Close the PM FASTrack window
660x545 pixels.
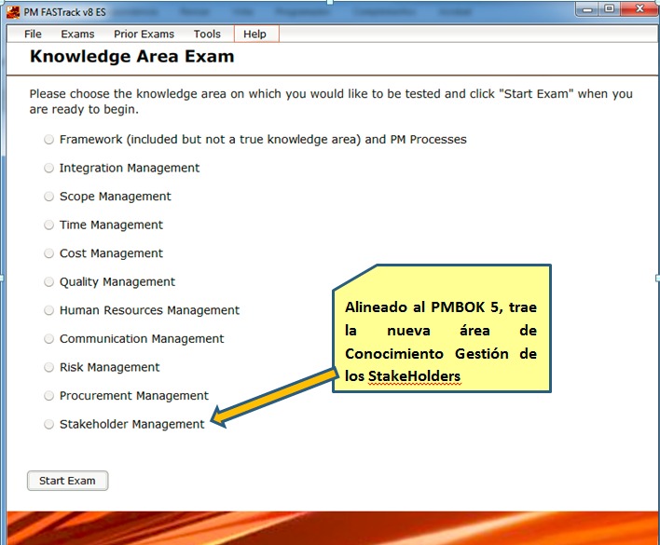point(639,9)
